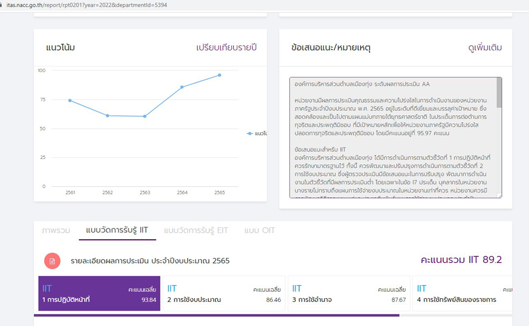The image size is (529, 326).
Task: Open the แบบ OIT tab
Action: (260, 230)
